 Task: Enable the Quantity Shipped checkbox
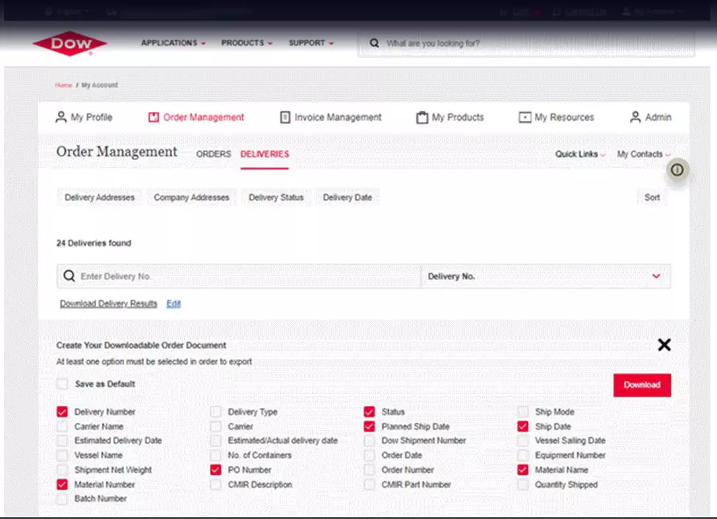[x=523, y=485]
